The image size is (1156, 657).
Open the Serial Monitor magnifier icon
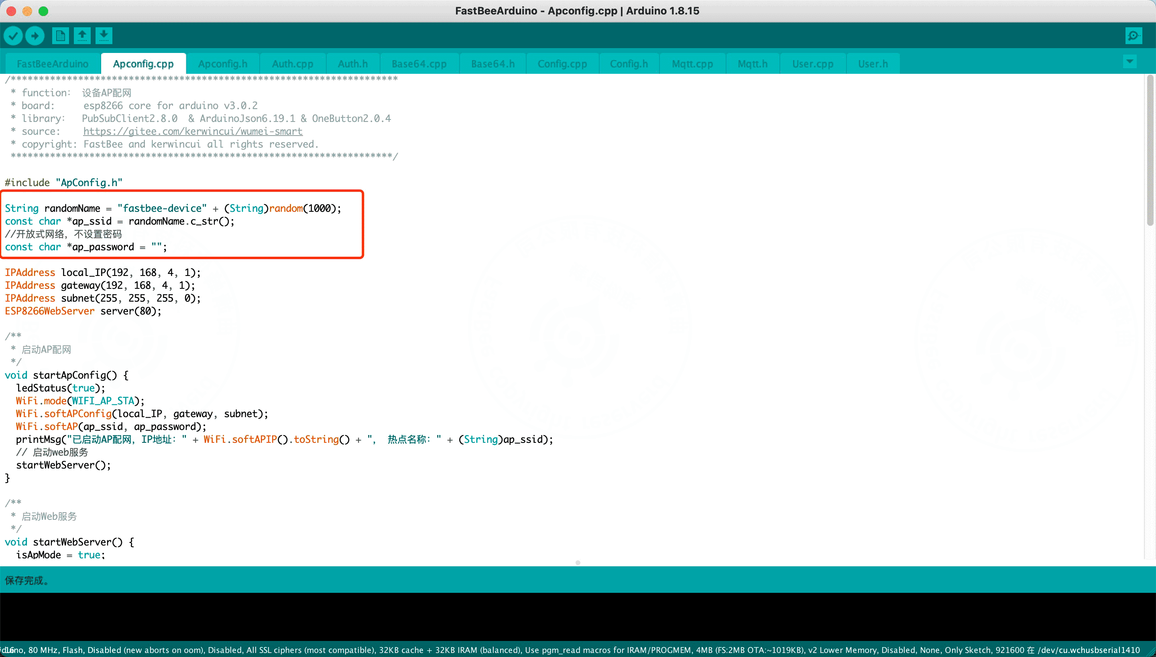coord(1134,36)
